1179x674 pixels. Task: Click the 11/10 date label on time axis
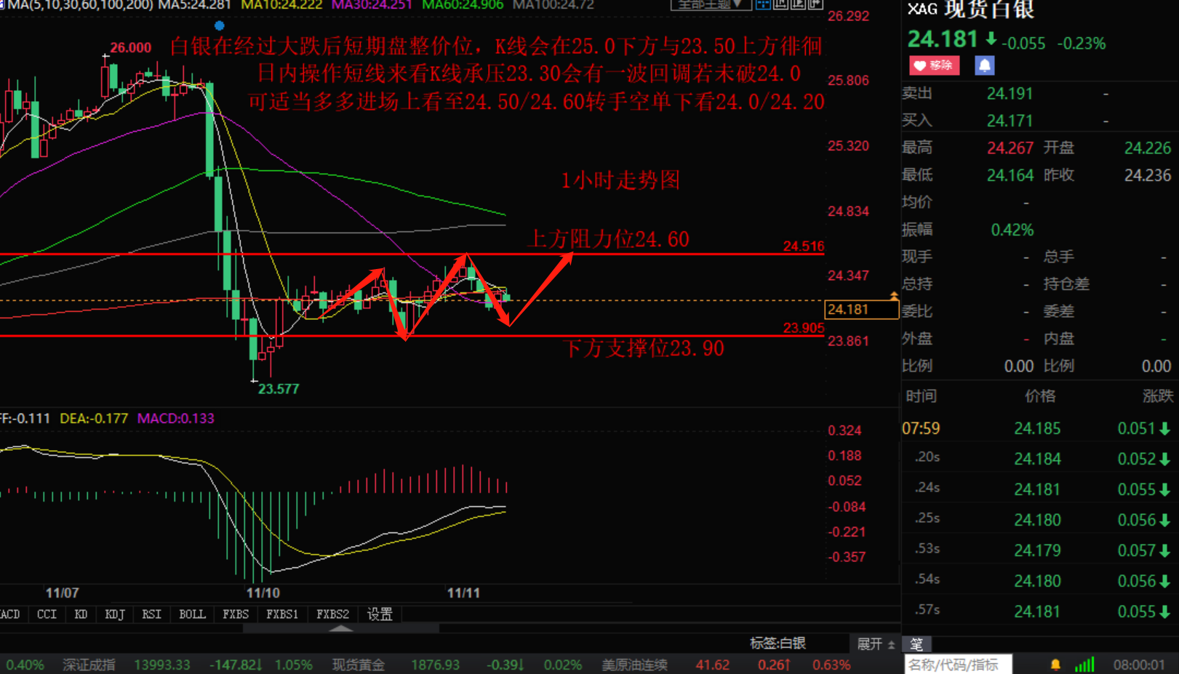click(263, 593)
